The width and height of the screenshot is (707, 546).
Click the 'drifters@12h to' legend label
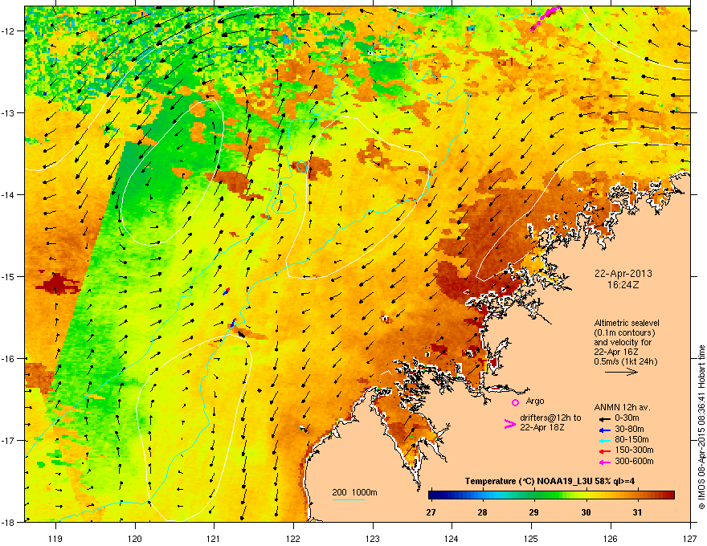550,418
